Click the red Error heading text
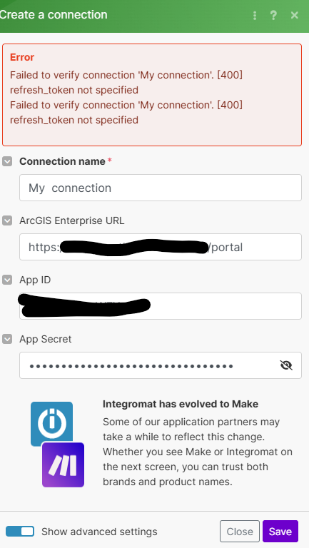The width and height of the screenshot is (309, 548). (22, 57)
